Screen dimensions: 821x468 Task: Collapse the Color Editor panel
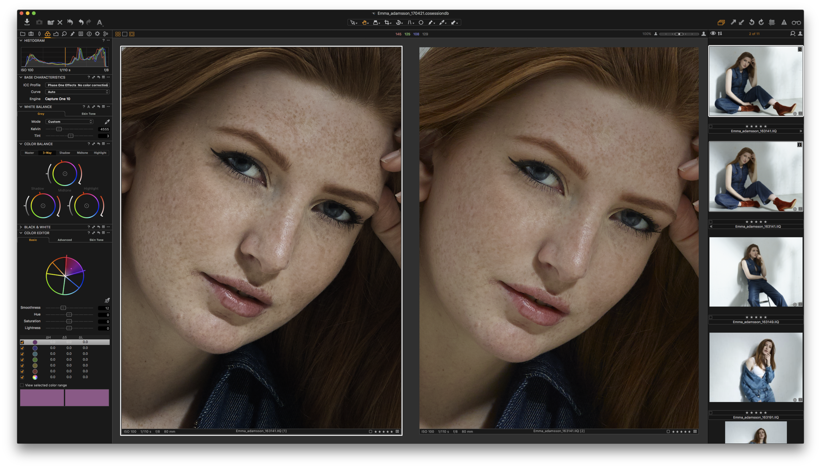(21, 233)
